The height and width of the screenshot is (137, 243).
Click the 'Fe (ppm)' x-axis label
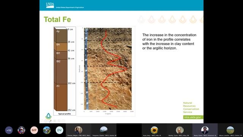tap(108, 114)
